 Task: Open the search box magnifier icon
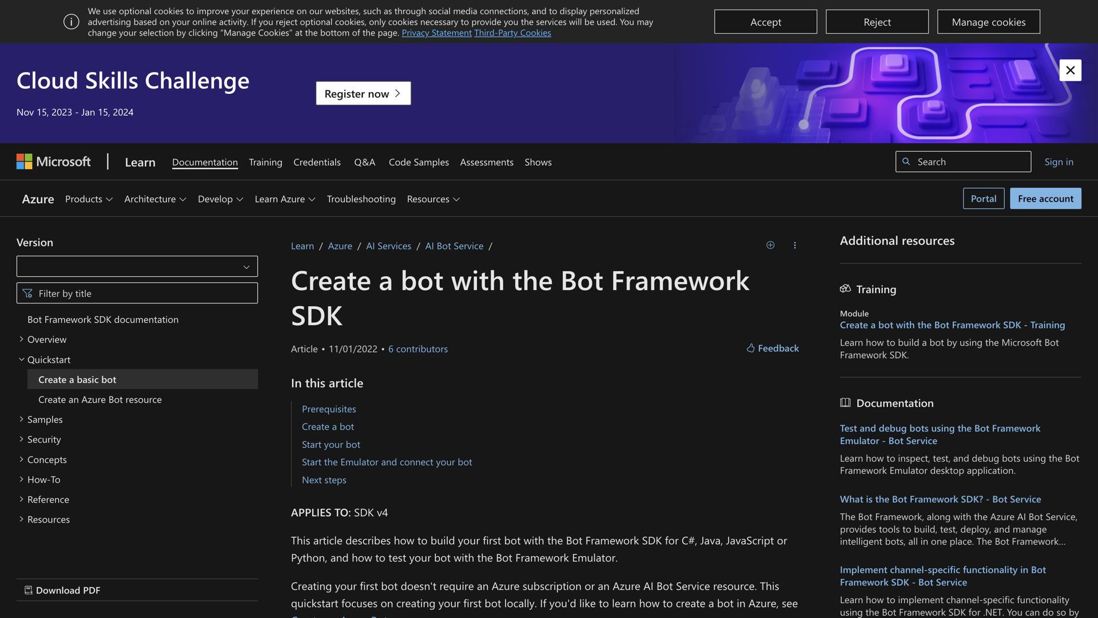pos(907,161)
